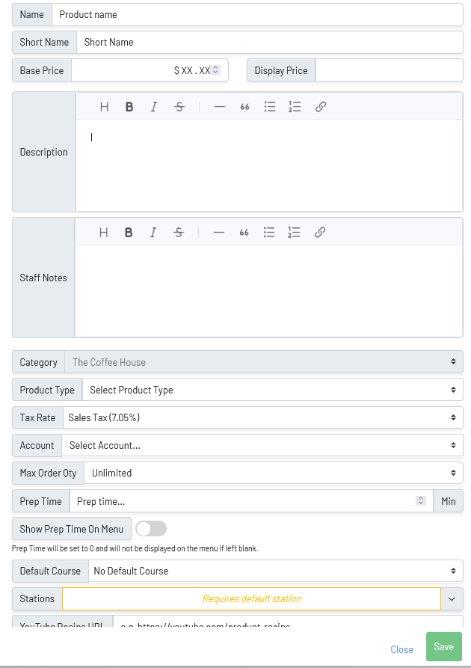
Task: Apply Strikethrough in Description toolbar
Action: point(179,107)
